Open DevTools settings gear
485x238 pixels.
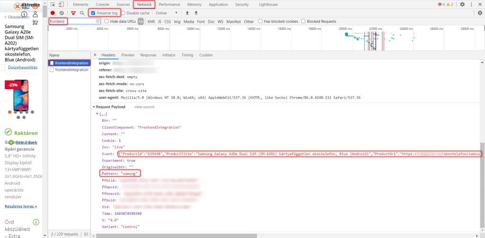[x=462, y=4]
